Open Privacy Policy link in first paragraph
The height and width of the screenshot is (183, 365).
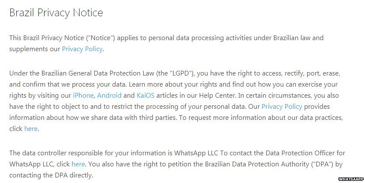point(82,49)
